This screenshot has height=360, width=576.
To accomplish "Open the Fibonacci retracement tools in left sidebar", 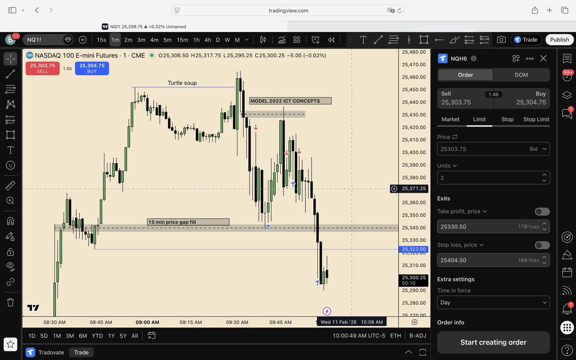I will click(x=11, y=89).
